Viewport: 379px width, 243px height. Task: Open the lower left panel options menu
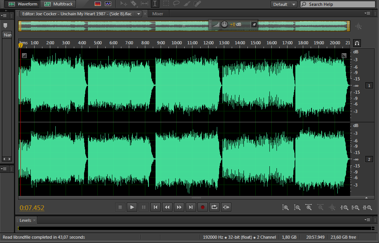[x=4, y=169]
